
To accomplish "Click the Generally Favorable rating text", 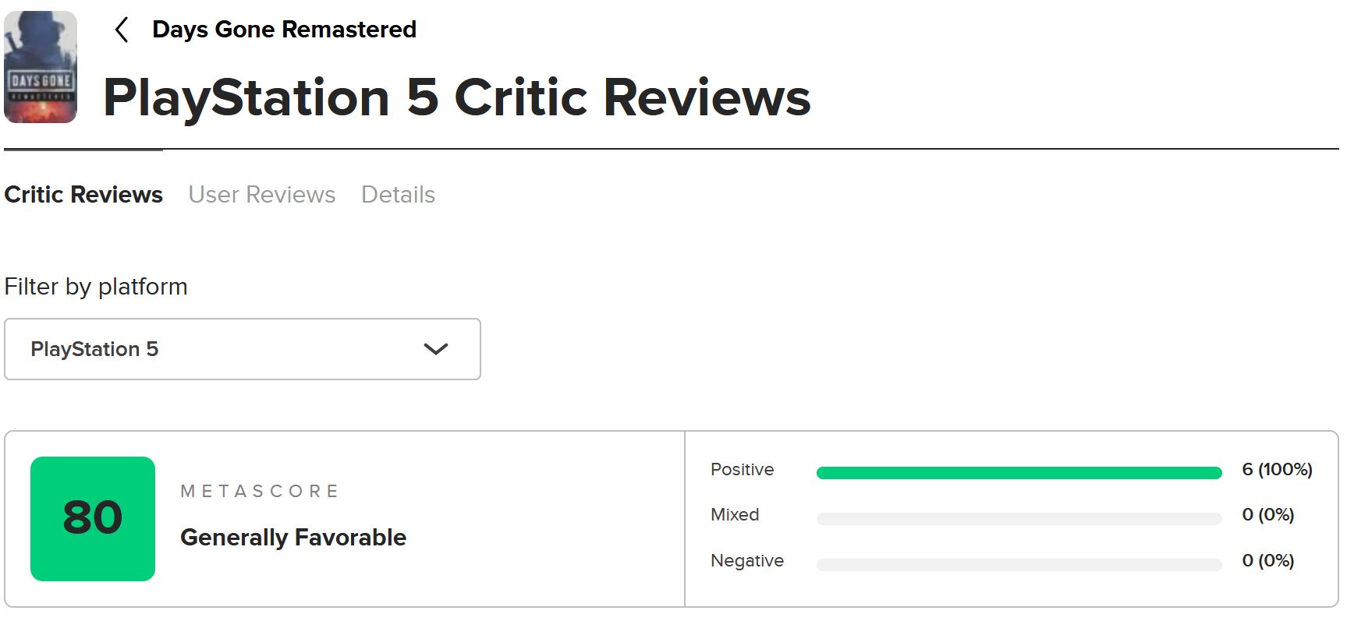I will pyautogui.click(x=293, y=538).
